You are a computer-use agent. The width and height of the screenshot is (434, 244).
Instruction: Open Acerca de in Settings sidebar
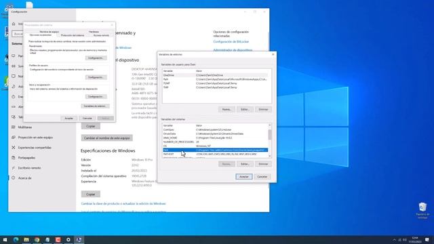pyautogui.click(x=24, y=178)
